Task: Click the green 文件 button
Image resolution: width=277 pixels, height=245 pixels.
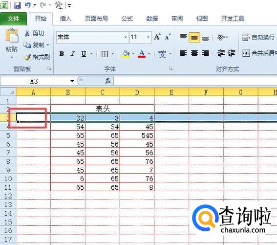Action: (13, 19)
